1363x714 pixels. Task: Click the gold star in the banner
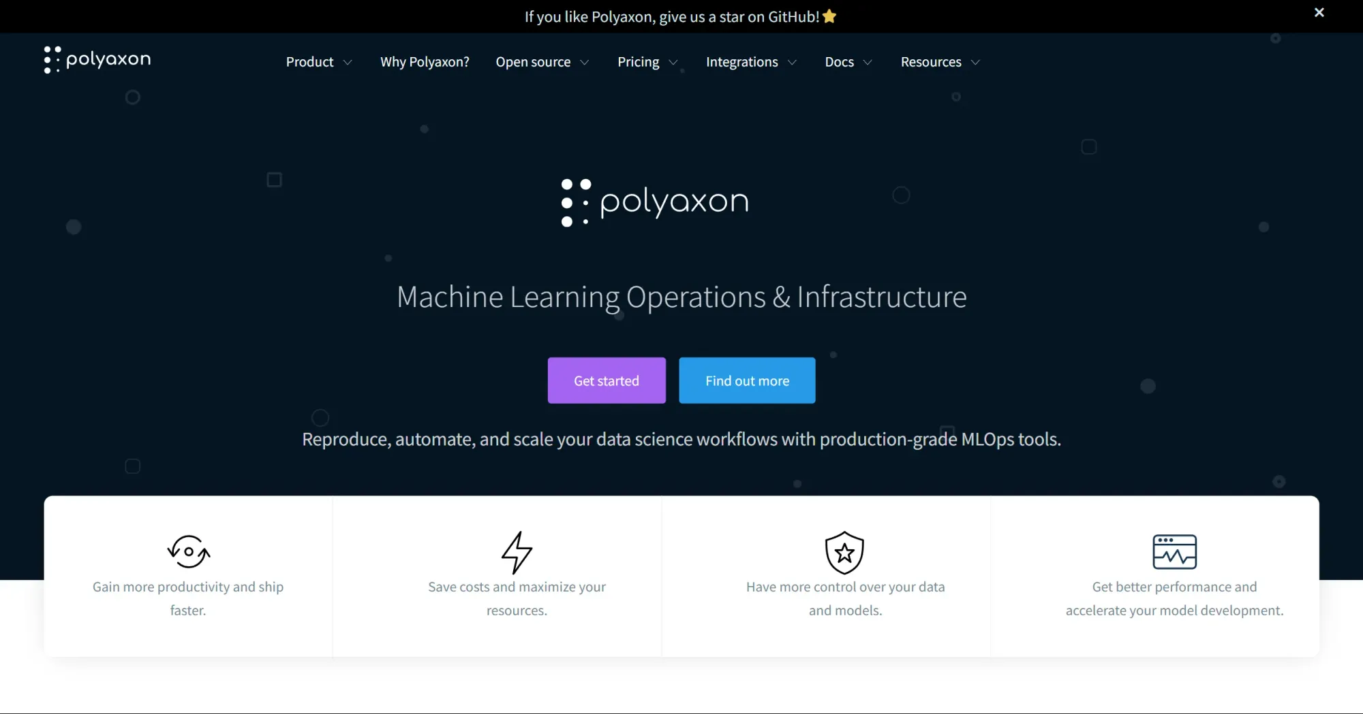coord(829,16)
